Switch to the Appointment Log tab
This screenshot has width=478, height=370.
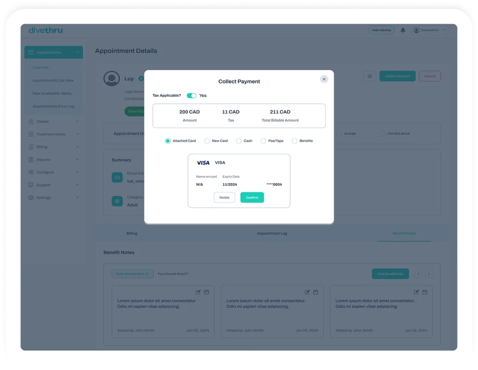click(x=272, y=234)
